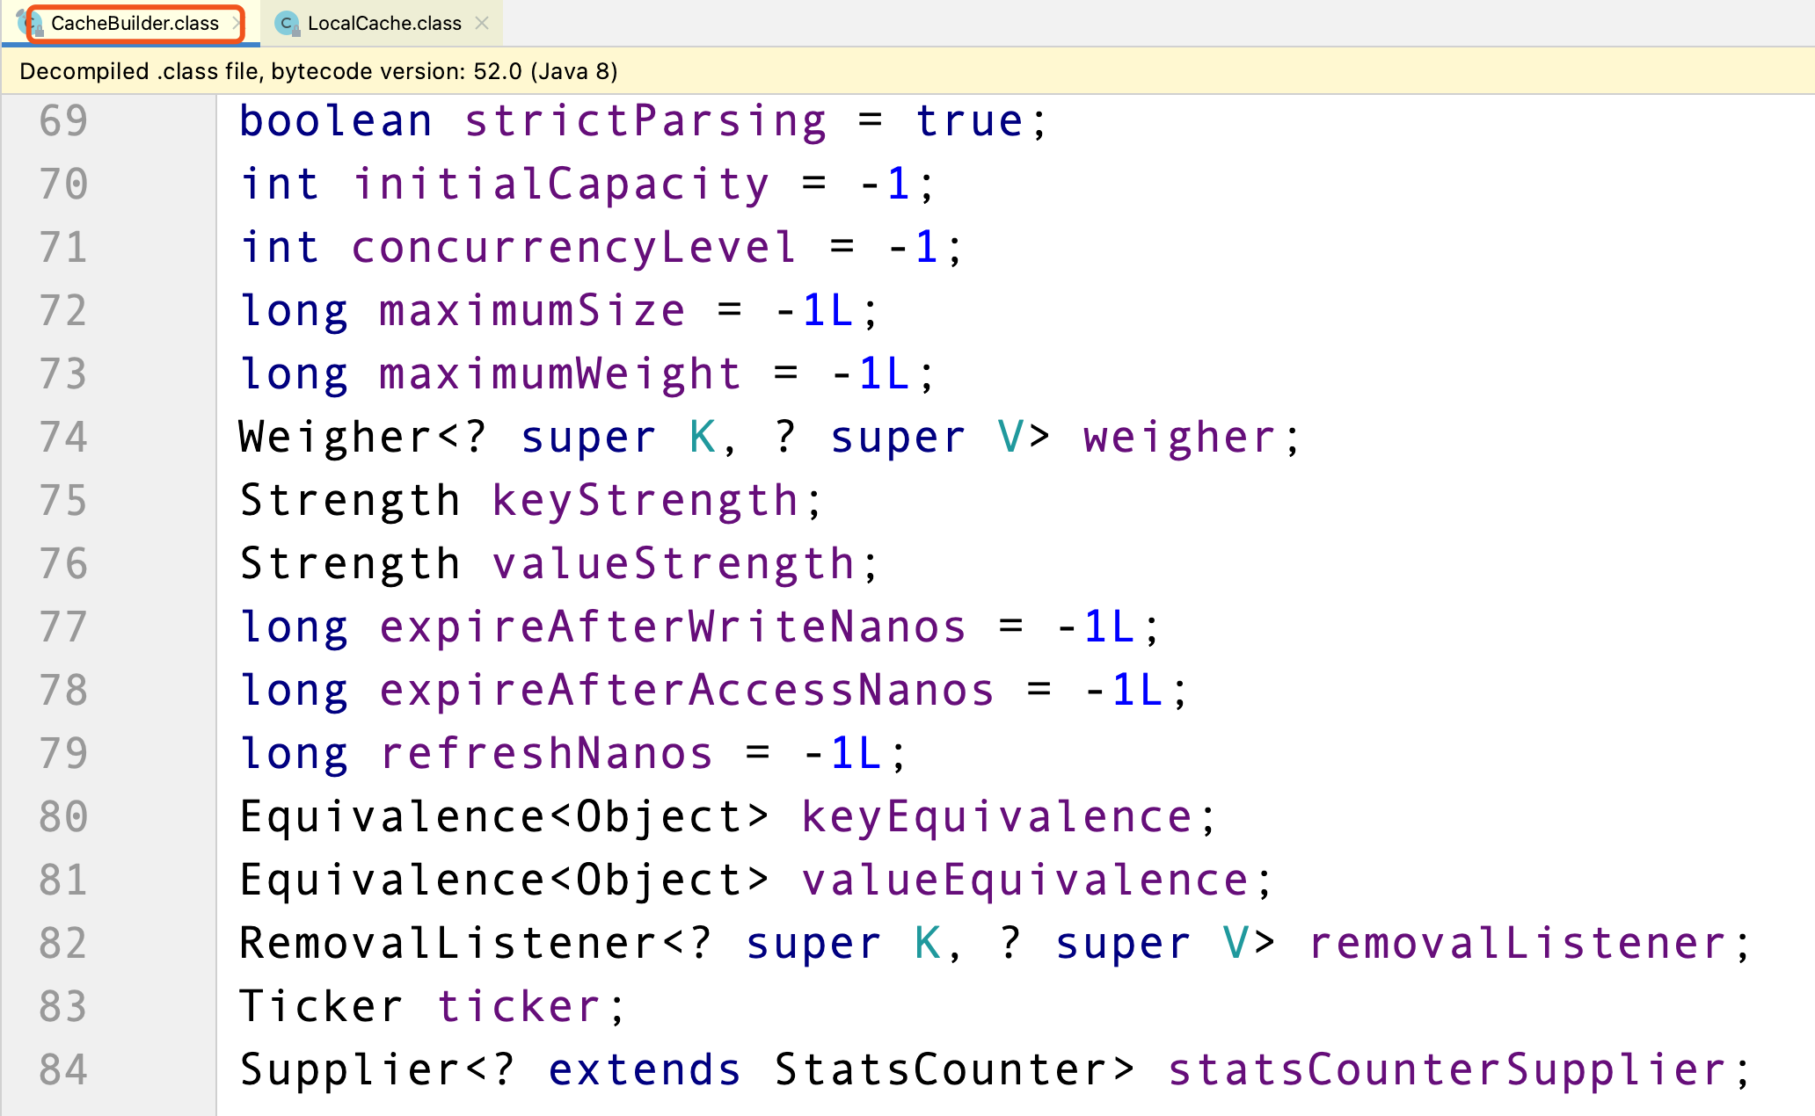Click line number 77 in the gutter

tap(63, 627)
